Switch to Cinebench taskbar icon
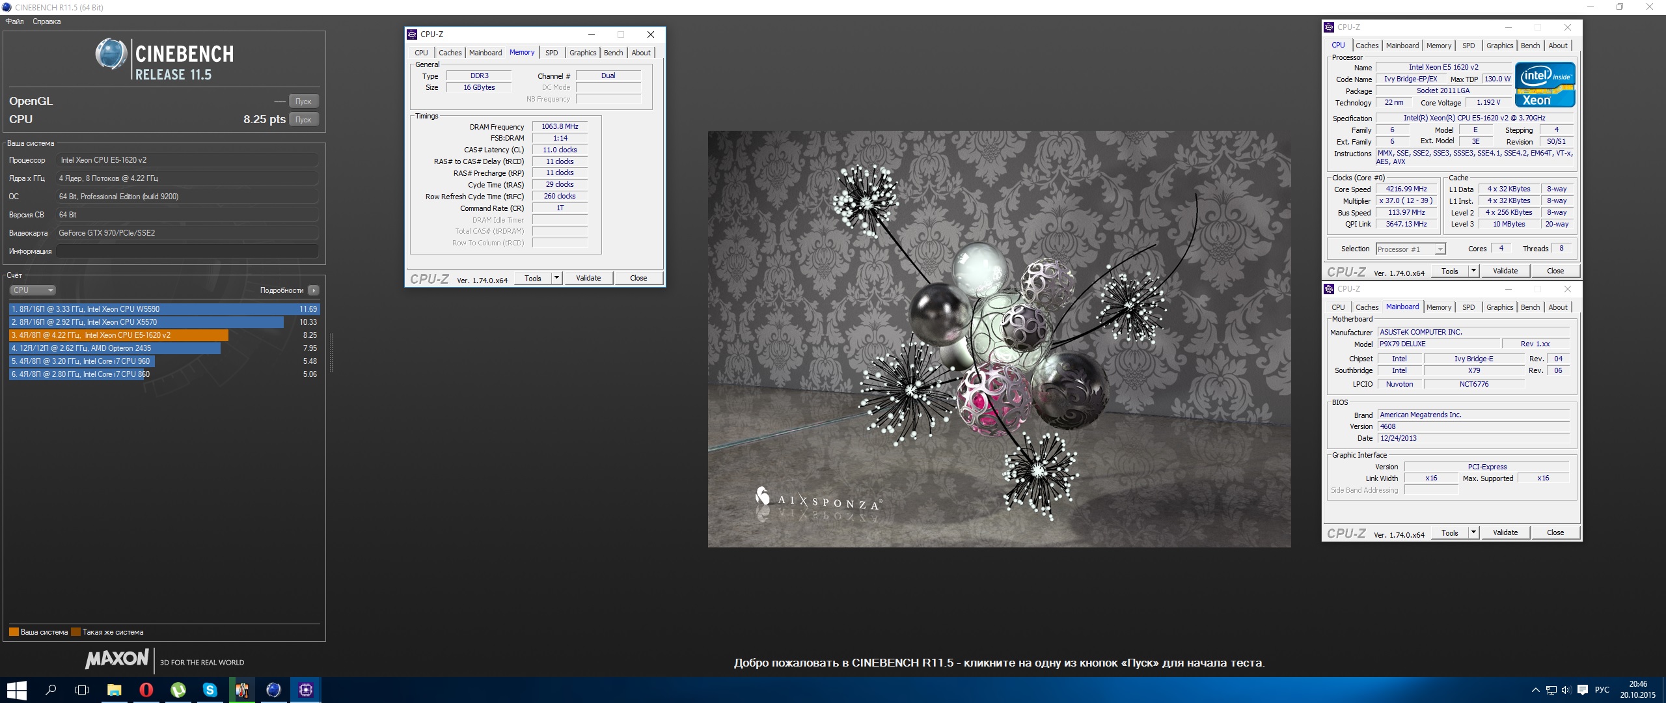1666x703 pixels. [x=273, y=690]
